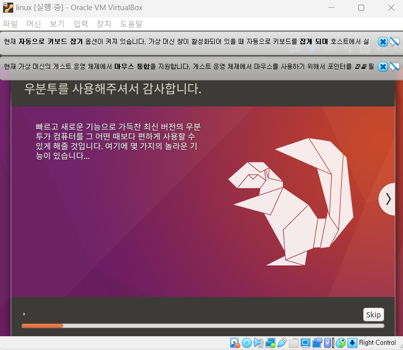Click the orange installation progress bar
Image resolution: width=403 pixels, height=350 pixels.
203,326
